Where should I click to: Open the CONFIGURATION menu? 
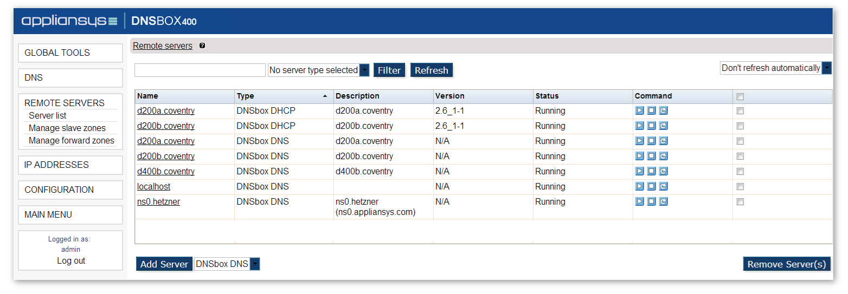(70, 190)
